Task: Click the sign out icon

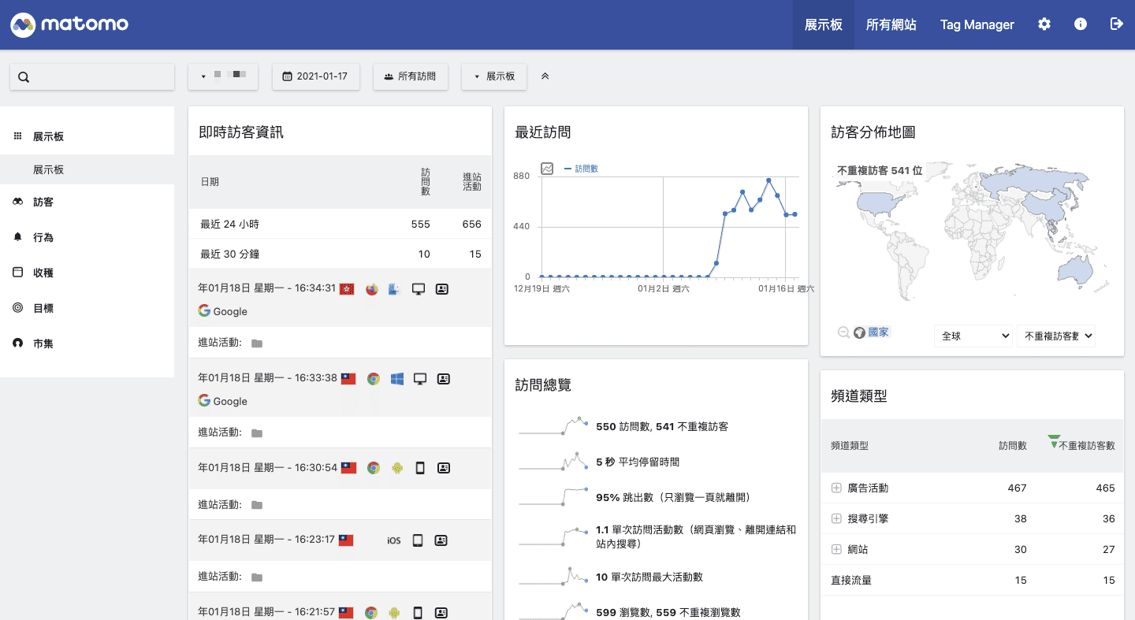Action: click(1116, 24)
